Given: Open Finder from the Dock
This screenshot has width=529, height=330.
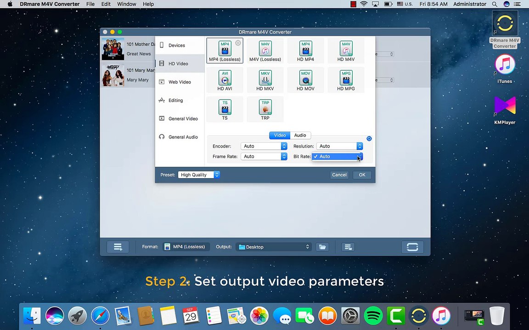Looking at the screenshot, I should (x=32, y=316).
